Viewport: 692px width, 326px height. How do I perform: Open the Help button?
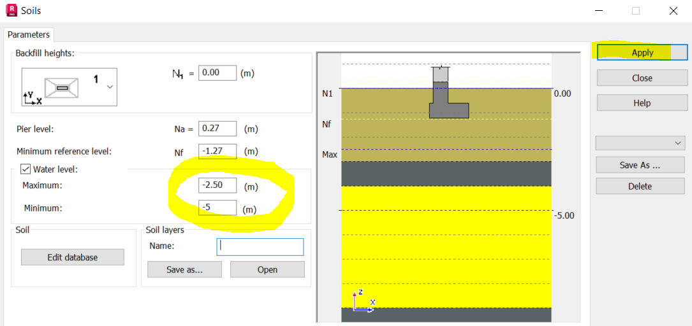(642, 103)
